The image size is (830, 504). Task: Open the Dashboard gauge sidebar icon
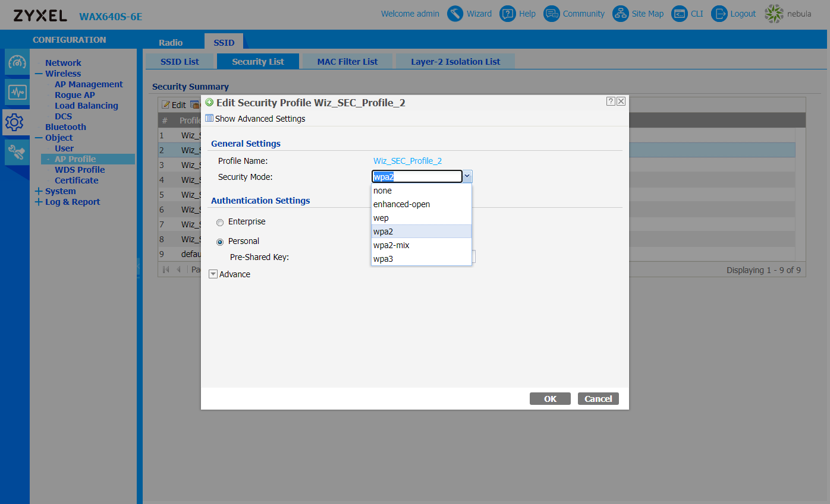pyautogui.click(x=17, y=62)
